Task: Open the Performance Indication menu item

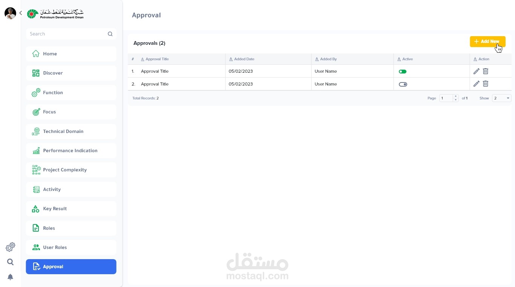Action: pyautogui.click(x=71, y=151)
